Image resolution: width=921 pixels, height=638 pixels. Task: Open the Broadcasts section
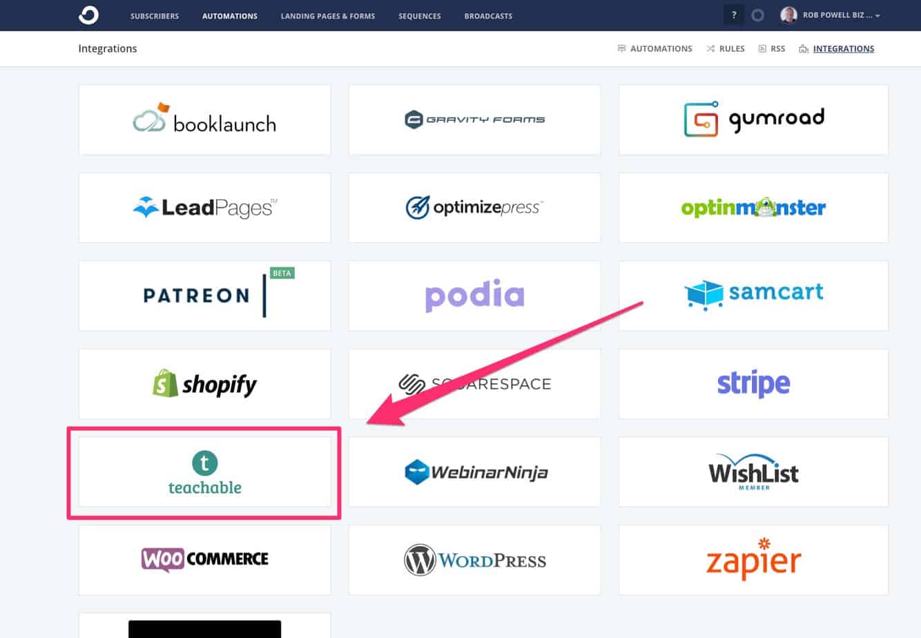pos(488,16)
